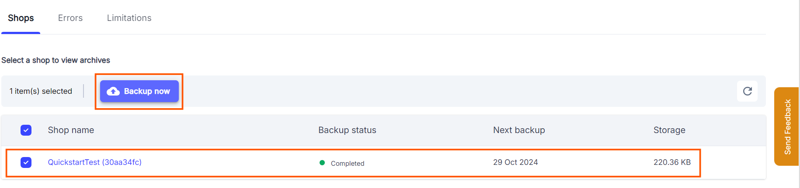Click the green Completed status dot

pyautogui.click(x=322, y=163)
